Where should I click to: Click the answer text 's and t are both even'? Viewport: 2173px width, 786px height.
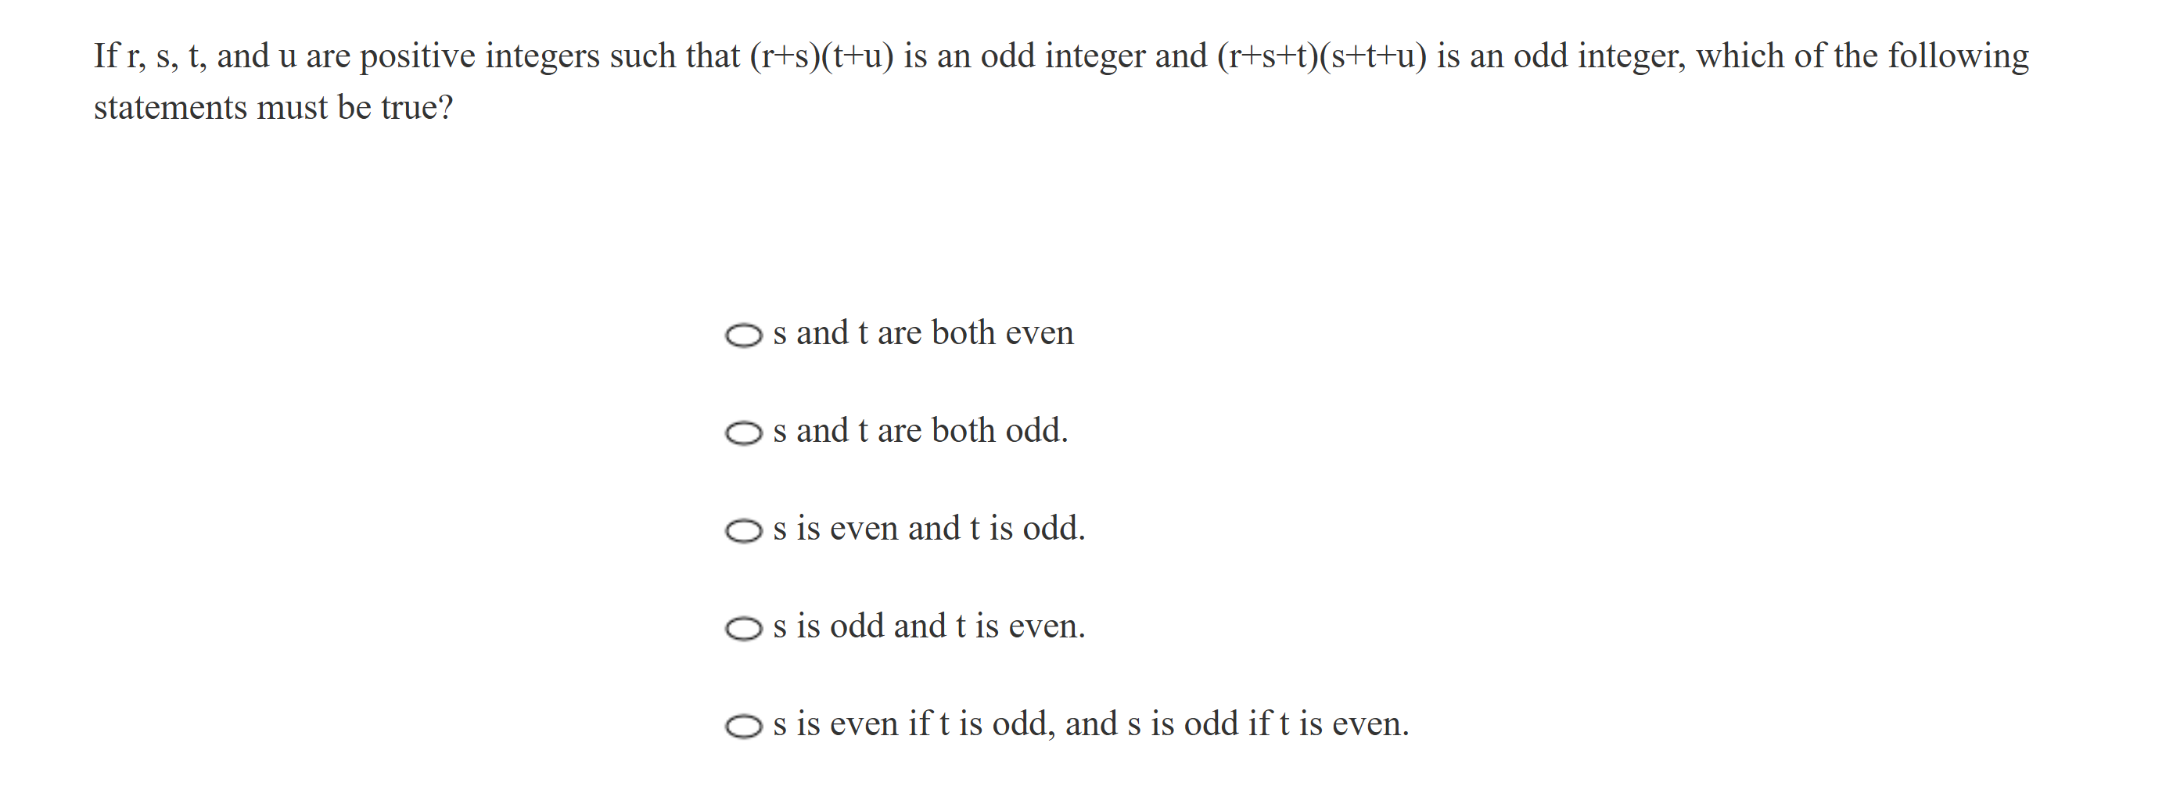click(x=923, y=333)
